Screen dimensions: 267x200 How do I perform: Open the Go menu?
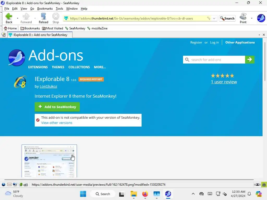32,9
